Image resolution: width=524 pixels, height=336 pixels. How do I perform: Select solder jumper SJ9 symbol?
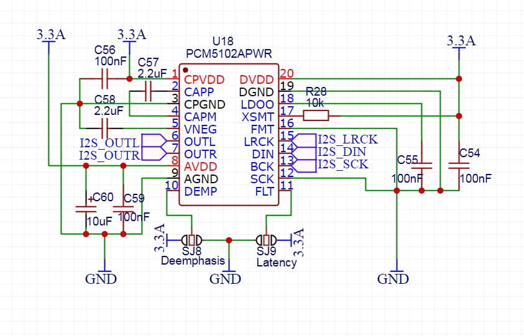pyautogui.click(x=266, y=240)
